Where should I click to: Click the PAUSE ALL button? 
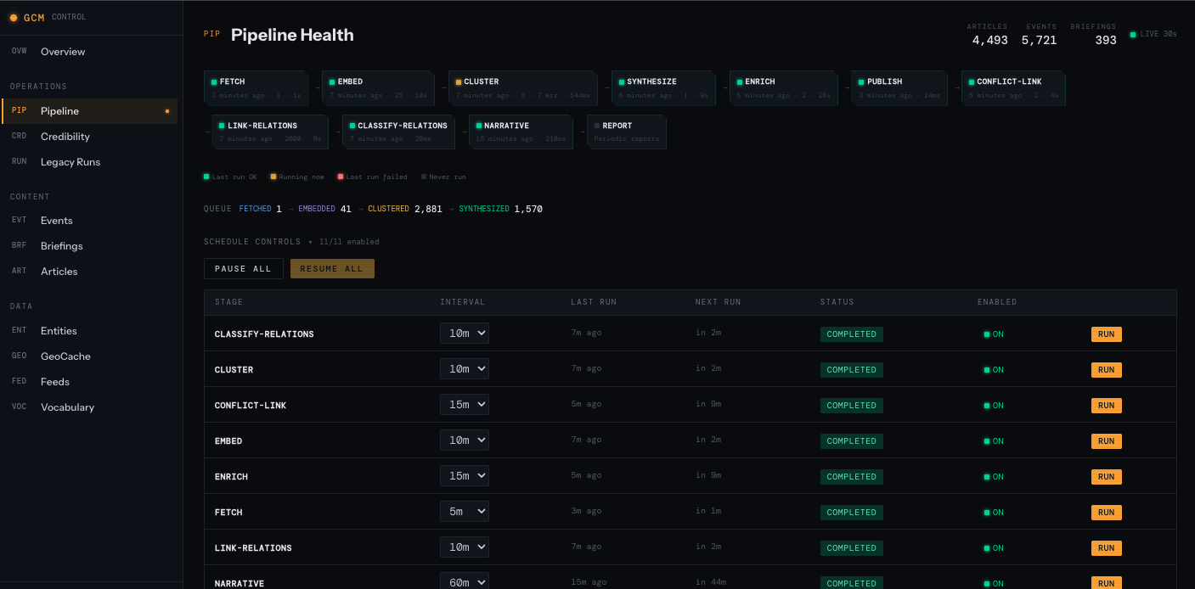point(244,268)
